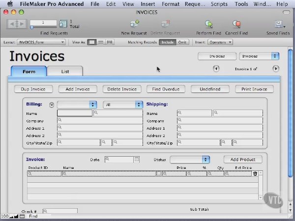295x221 pixels.
Task: Switch to List view icon
Action: tap(101, 42)
